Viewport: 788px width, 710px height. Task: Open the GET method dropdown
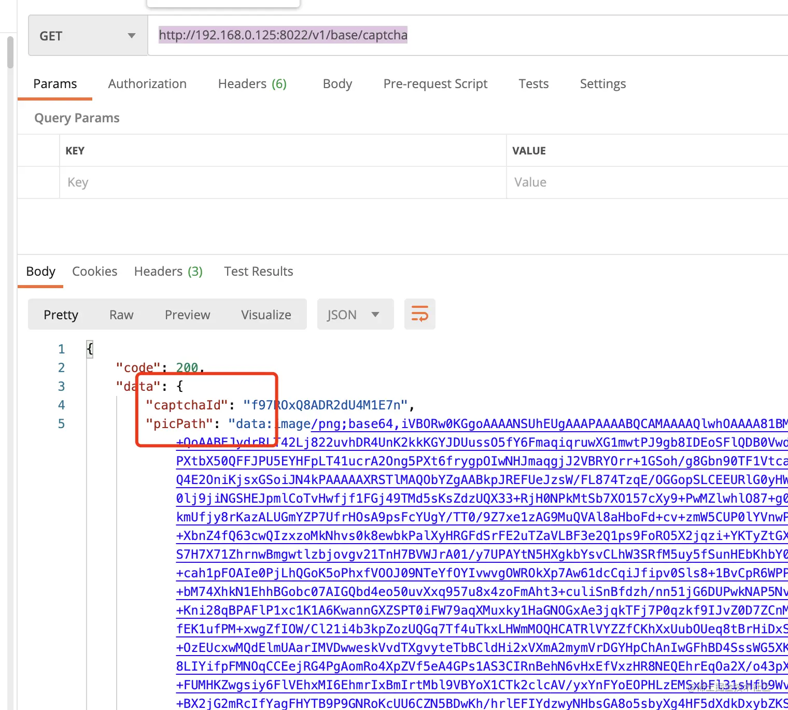(x=88, y=36)
